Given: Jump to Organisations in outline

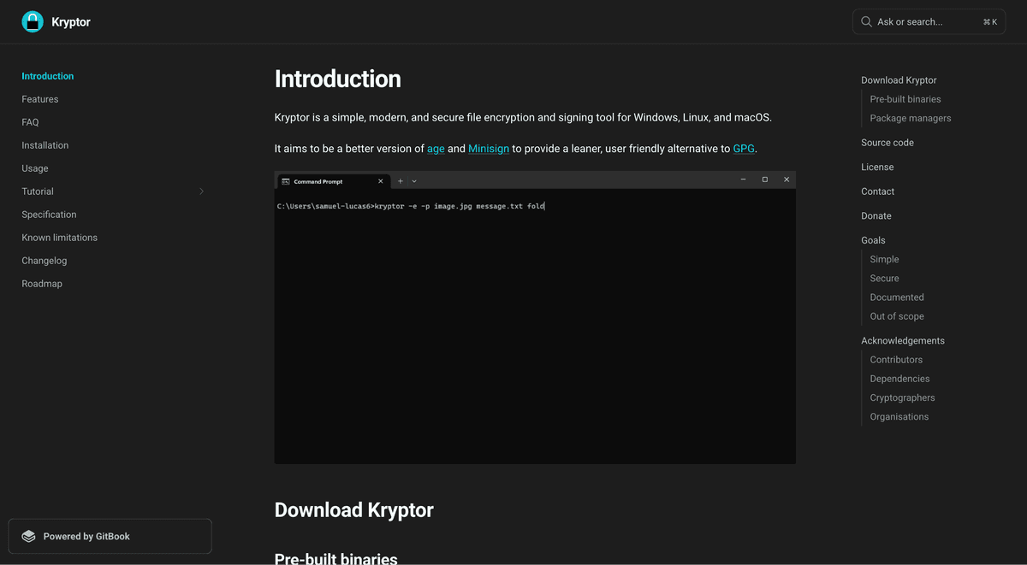Looking at the screenshot, I should click(899, 417).
